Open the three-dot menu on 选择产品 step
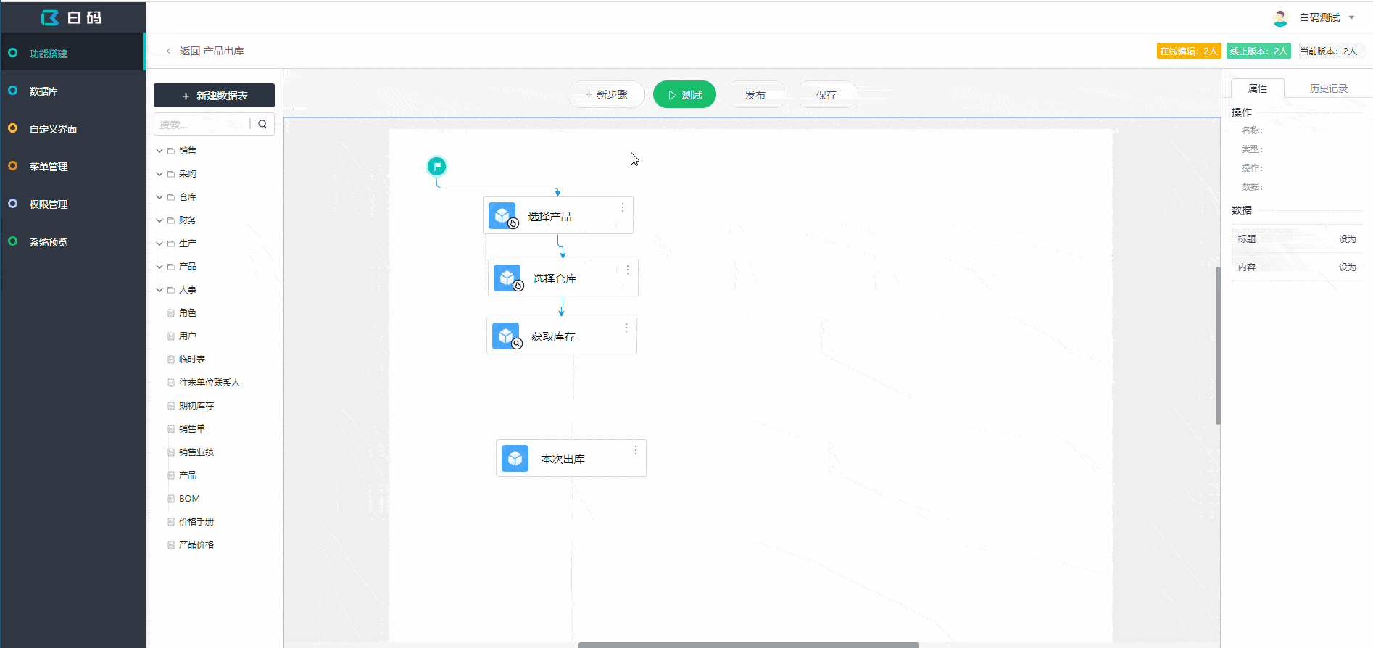 623,207
